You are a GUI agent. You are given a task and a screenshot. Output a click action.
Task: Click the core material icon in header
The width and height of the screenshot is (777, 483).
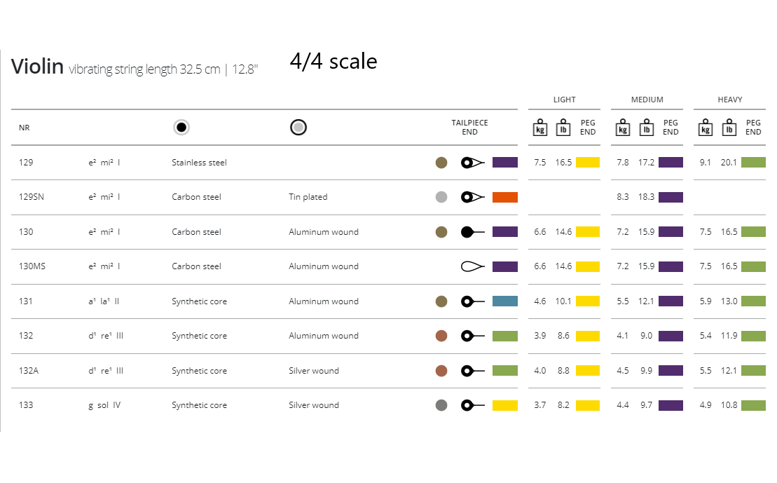tap(181, 128)
